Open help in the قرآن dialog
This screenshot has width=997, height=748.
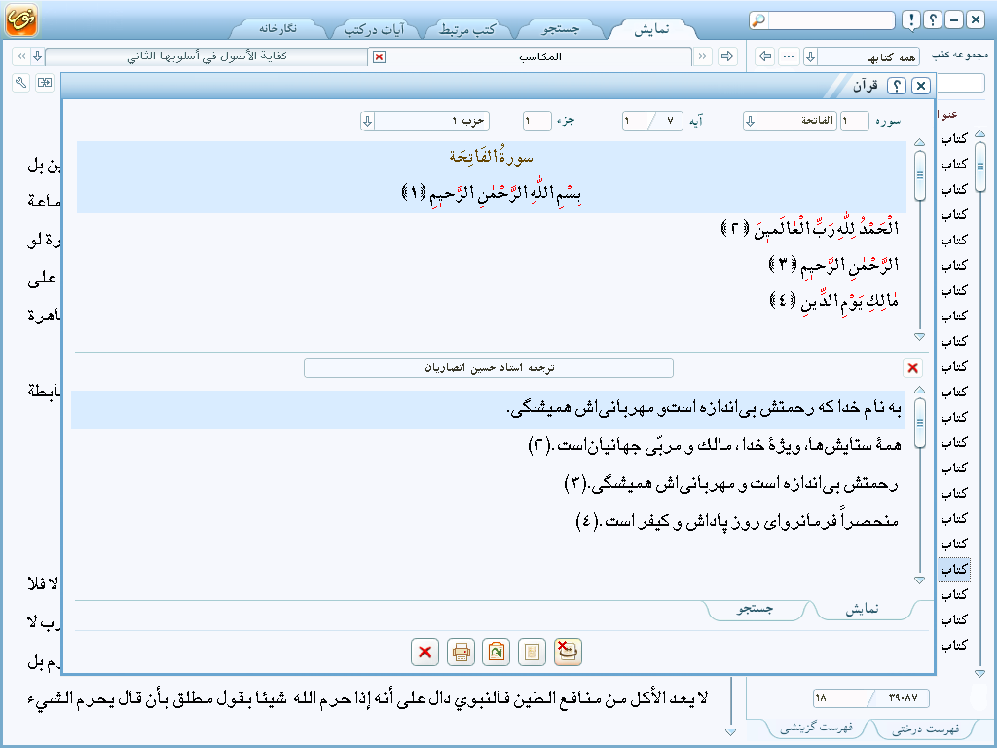point(897,86)
